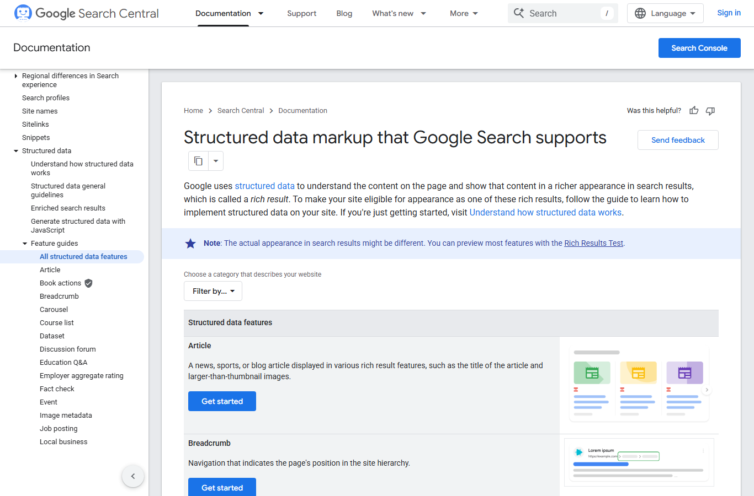Collapse the sidebar with the chevron button
Viewport: 754px width, 496px height.
click(133, 476)
